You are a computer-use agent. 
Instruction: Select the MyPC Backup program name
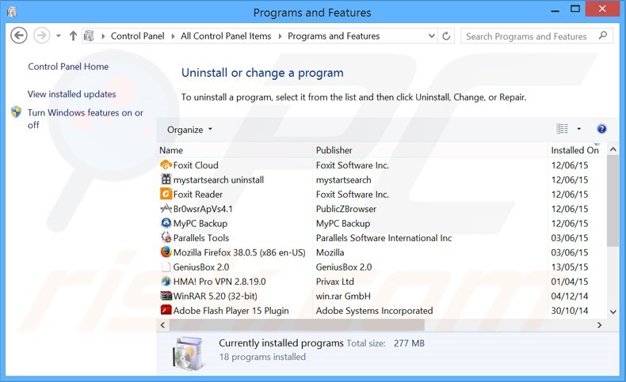click(x=200, y=224)
